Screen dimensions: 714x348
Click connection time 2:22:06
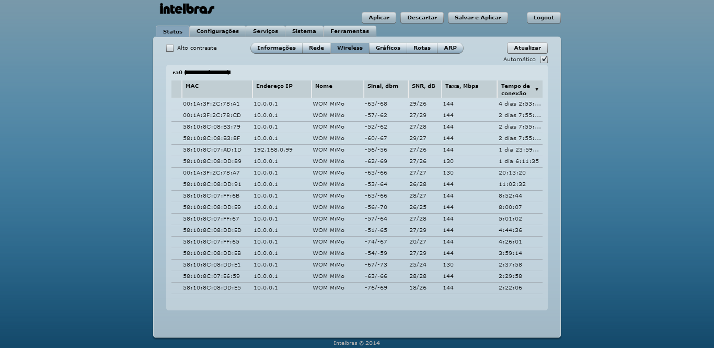click(510, 288)
